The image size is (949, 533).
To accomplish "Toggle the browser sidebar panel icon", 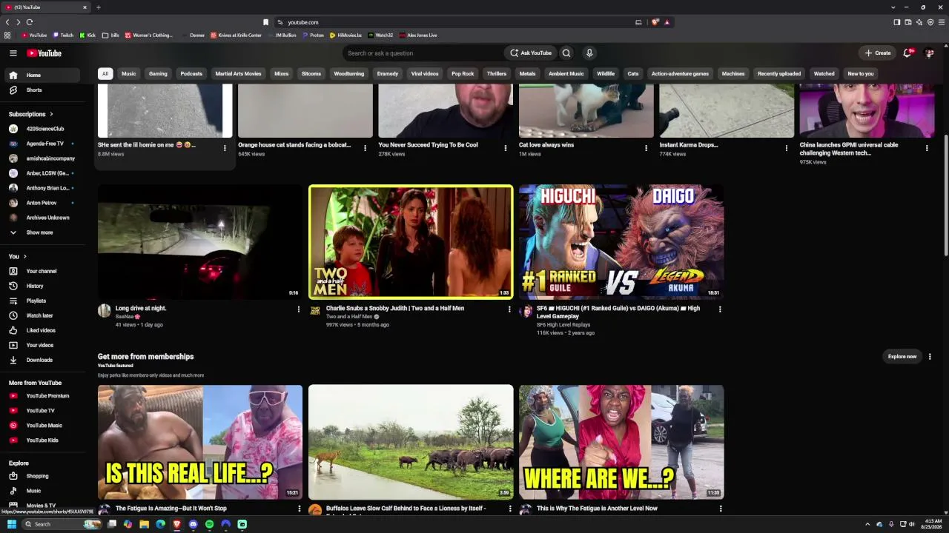I will tap(896, 22).
